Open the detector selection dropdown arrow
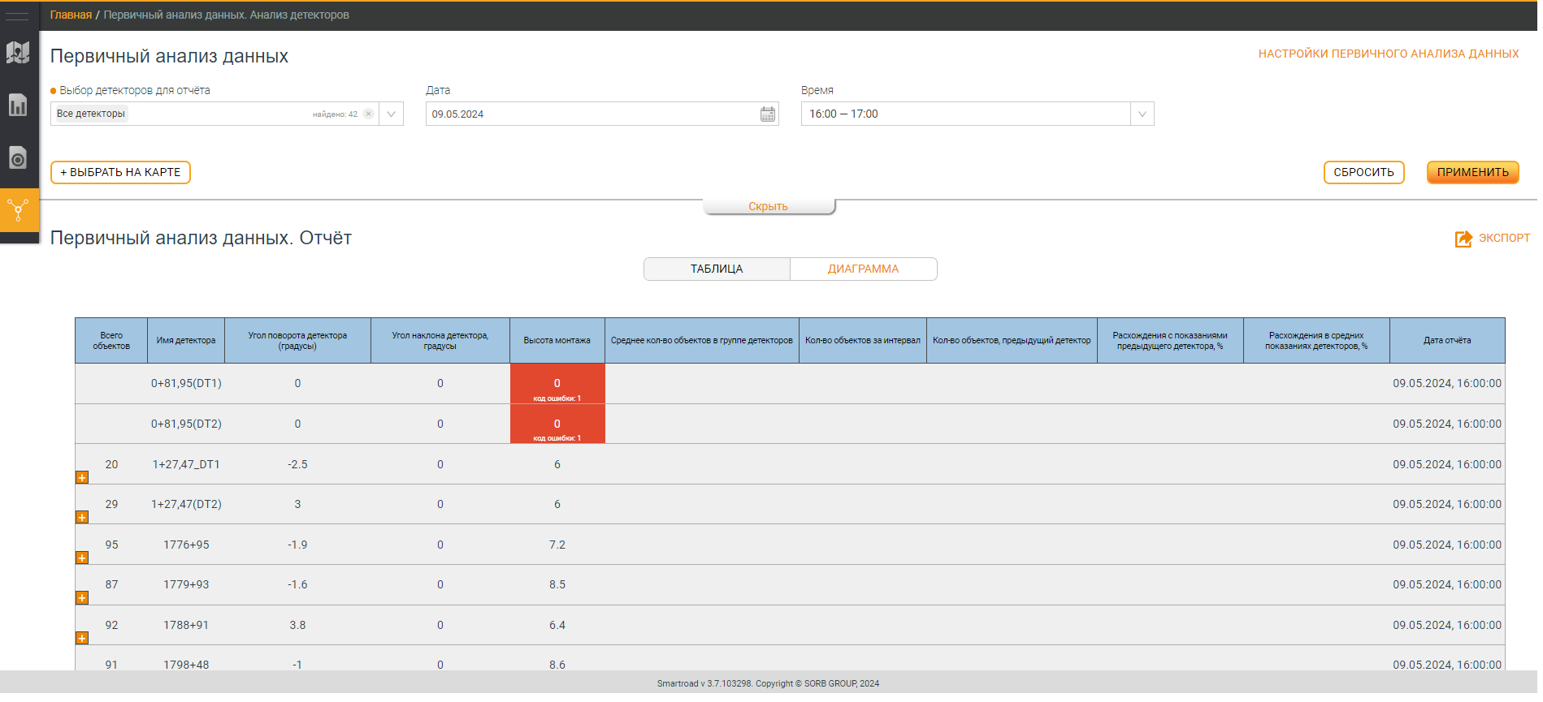Image resolution: width=1543 pixels, height=702 pixels. click(392, 114)
